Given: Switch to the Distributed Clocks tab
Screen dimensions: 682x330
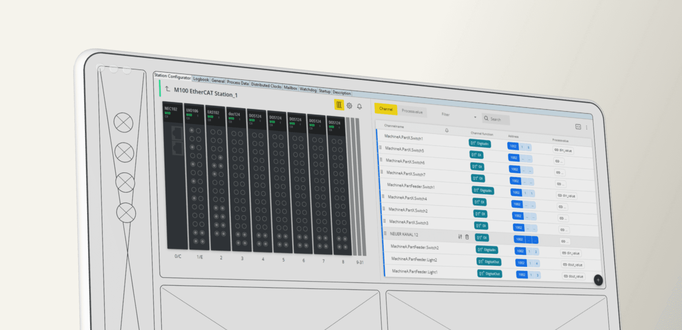Looking at the screenshot, I should [x=266, y=85].
